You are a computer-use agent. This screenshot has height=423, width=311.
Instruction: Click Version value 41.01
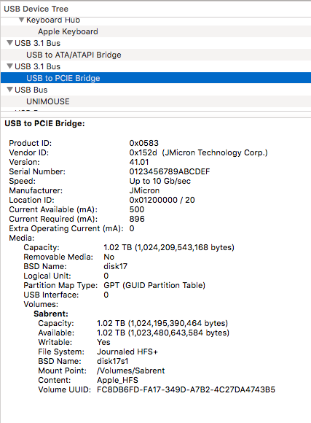(139, 162)
